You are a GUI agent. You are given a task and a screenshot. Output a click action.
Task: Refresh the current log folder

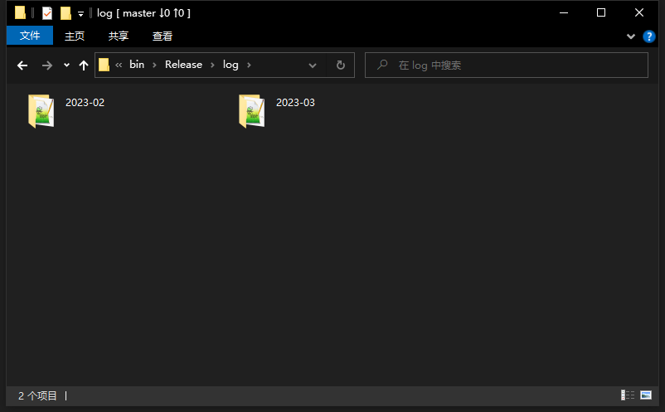(340, 65)
